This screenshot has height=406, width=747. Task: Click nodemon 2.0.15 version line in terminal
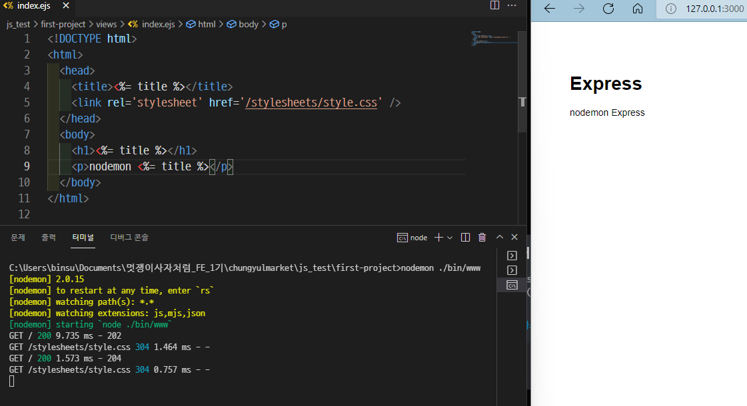coord(46,280)
